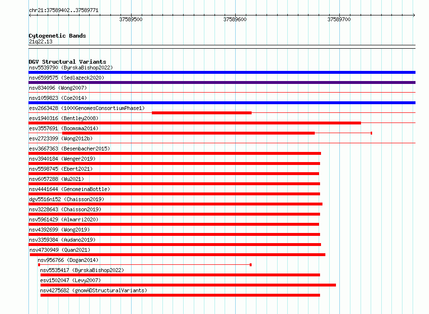Open nsv834096 (Wong2007) variant entry

(58, 88)
